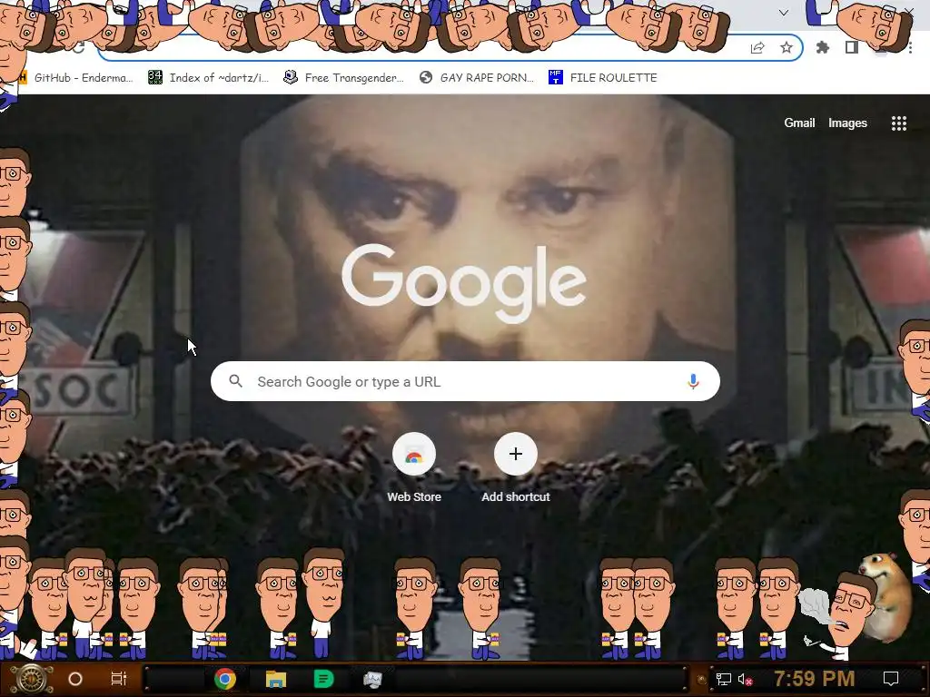Click the network icon in system tray
Viewport: 930px width, 697px height.
click(724, 679)
